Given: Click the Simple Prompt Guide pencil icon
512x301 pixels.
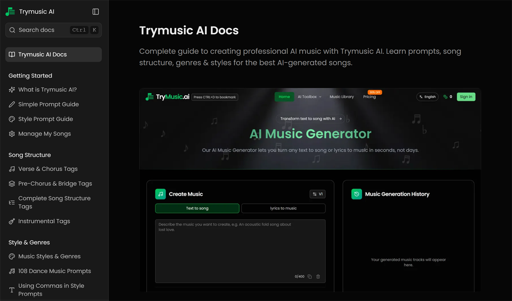Looking at the screenshot, I should [x=12, y=104].
